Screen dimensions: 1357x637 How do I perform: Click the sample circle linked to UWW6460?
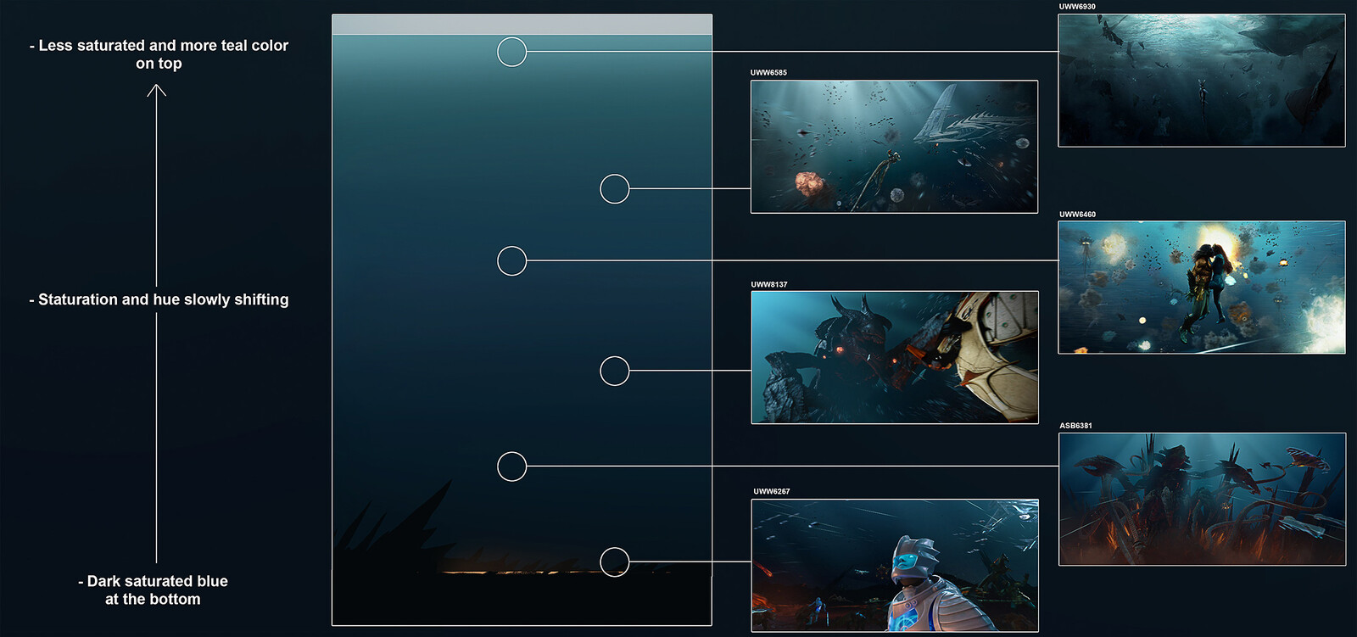(511, 260)
